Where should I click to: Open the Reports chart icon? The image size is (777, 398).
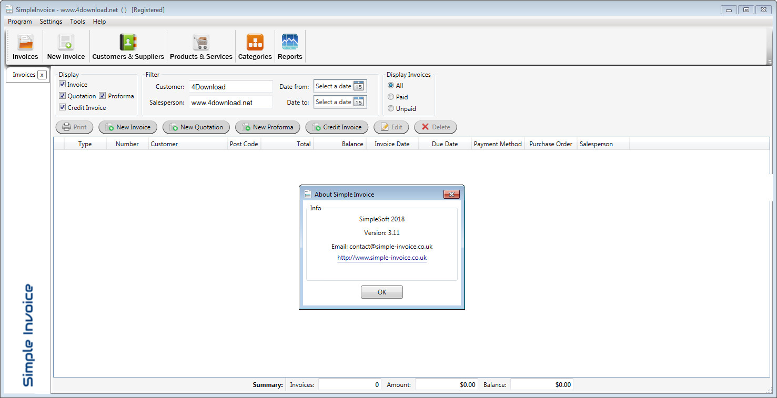click(290, 42)
